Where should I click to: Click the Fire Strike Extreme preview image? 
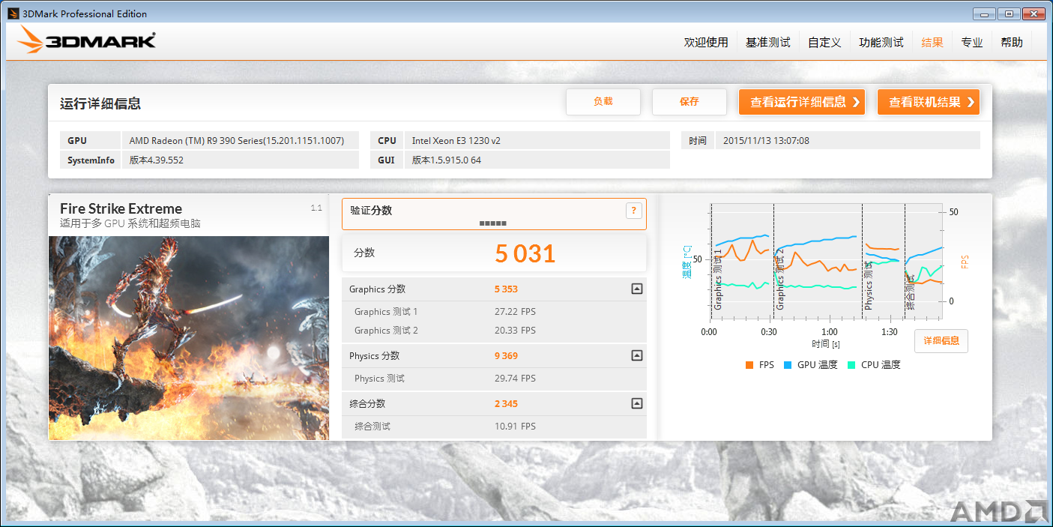click(189, 338)
